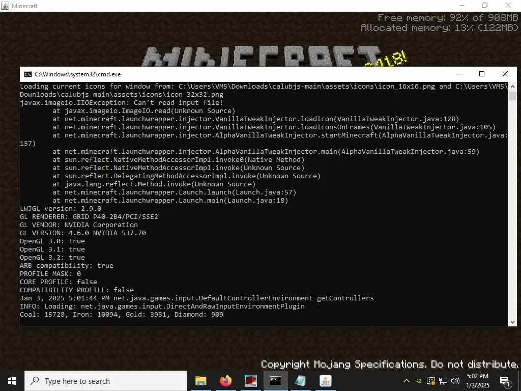Image resolution: width=521 pixels, height=391 pixels.
Task: Switch to the Java Minecraft taskbar icon
Action: coord(325,381)
